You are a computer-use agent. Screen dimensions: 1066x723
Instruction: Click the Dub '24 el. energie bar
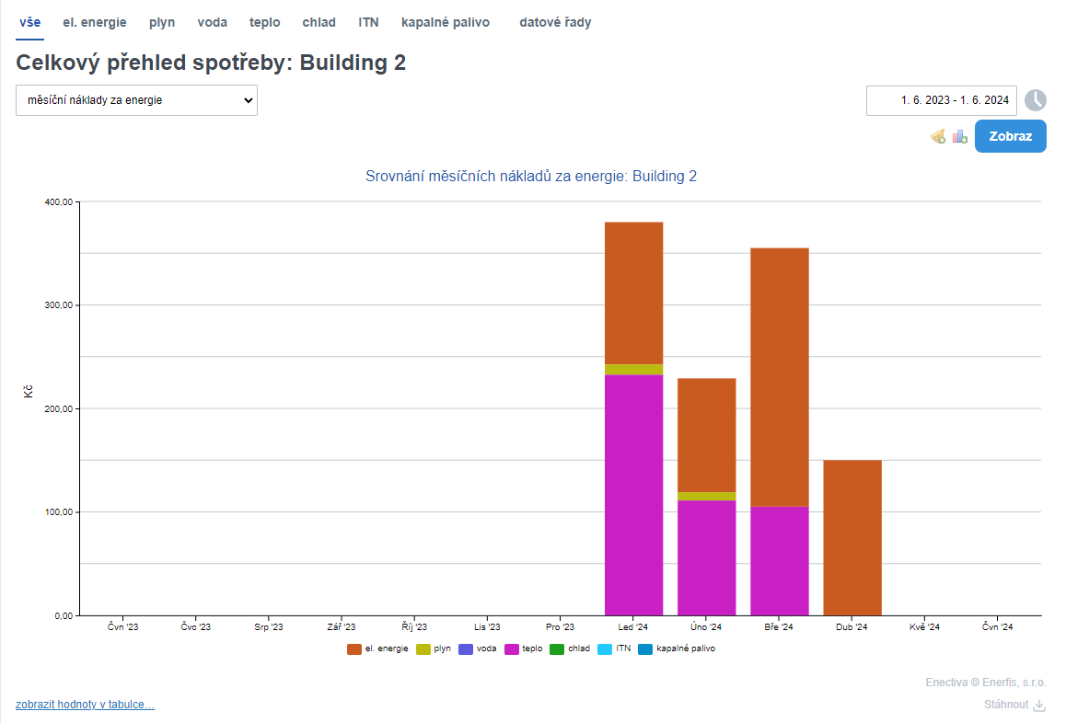[x=852, y=537]
